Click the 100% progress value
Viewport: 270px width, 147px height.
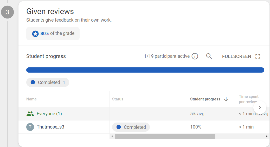pos(196,127)
